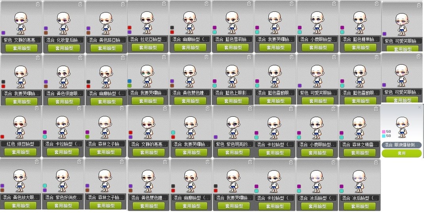The width and height of the screenshot is (424, 213).
Task: Click the 混合 眼淚爆發倒 name label
Action: [x=401, y=145]
